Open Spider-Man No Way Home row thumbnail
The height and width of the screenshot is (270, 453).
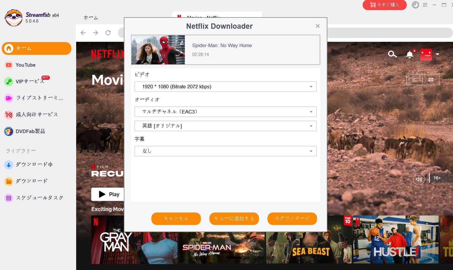click(x=222, y=248)
